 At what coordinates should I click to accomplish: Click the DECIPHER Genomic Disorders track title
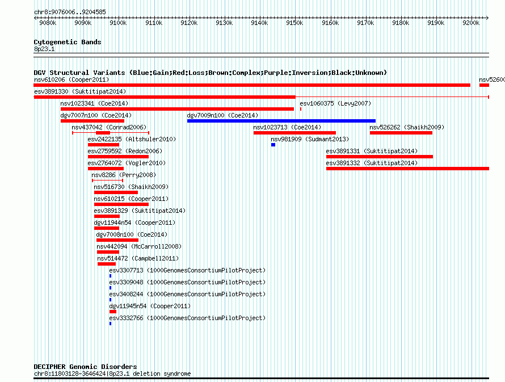click(x=85, y=367)
